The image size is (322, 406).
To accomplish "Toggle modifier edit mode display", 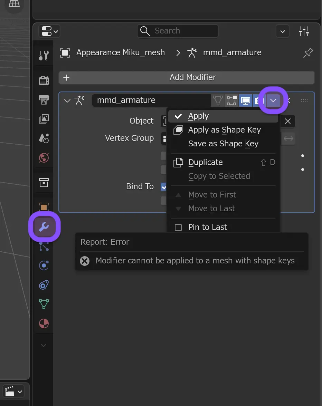I will (x=231, y=100).
